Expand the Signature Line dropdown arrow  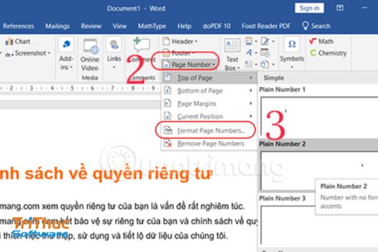coord(273,42)
